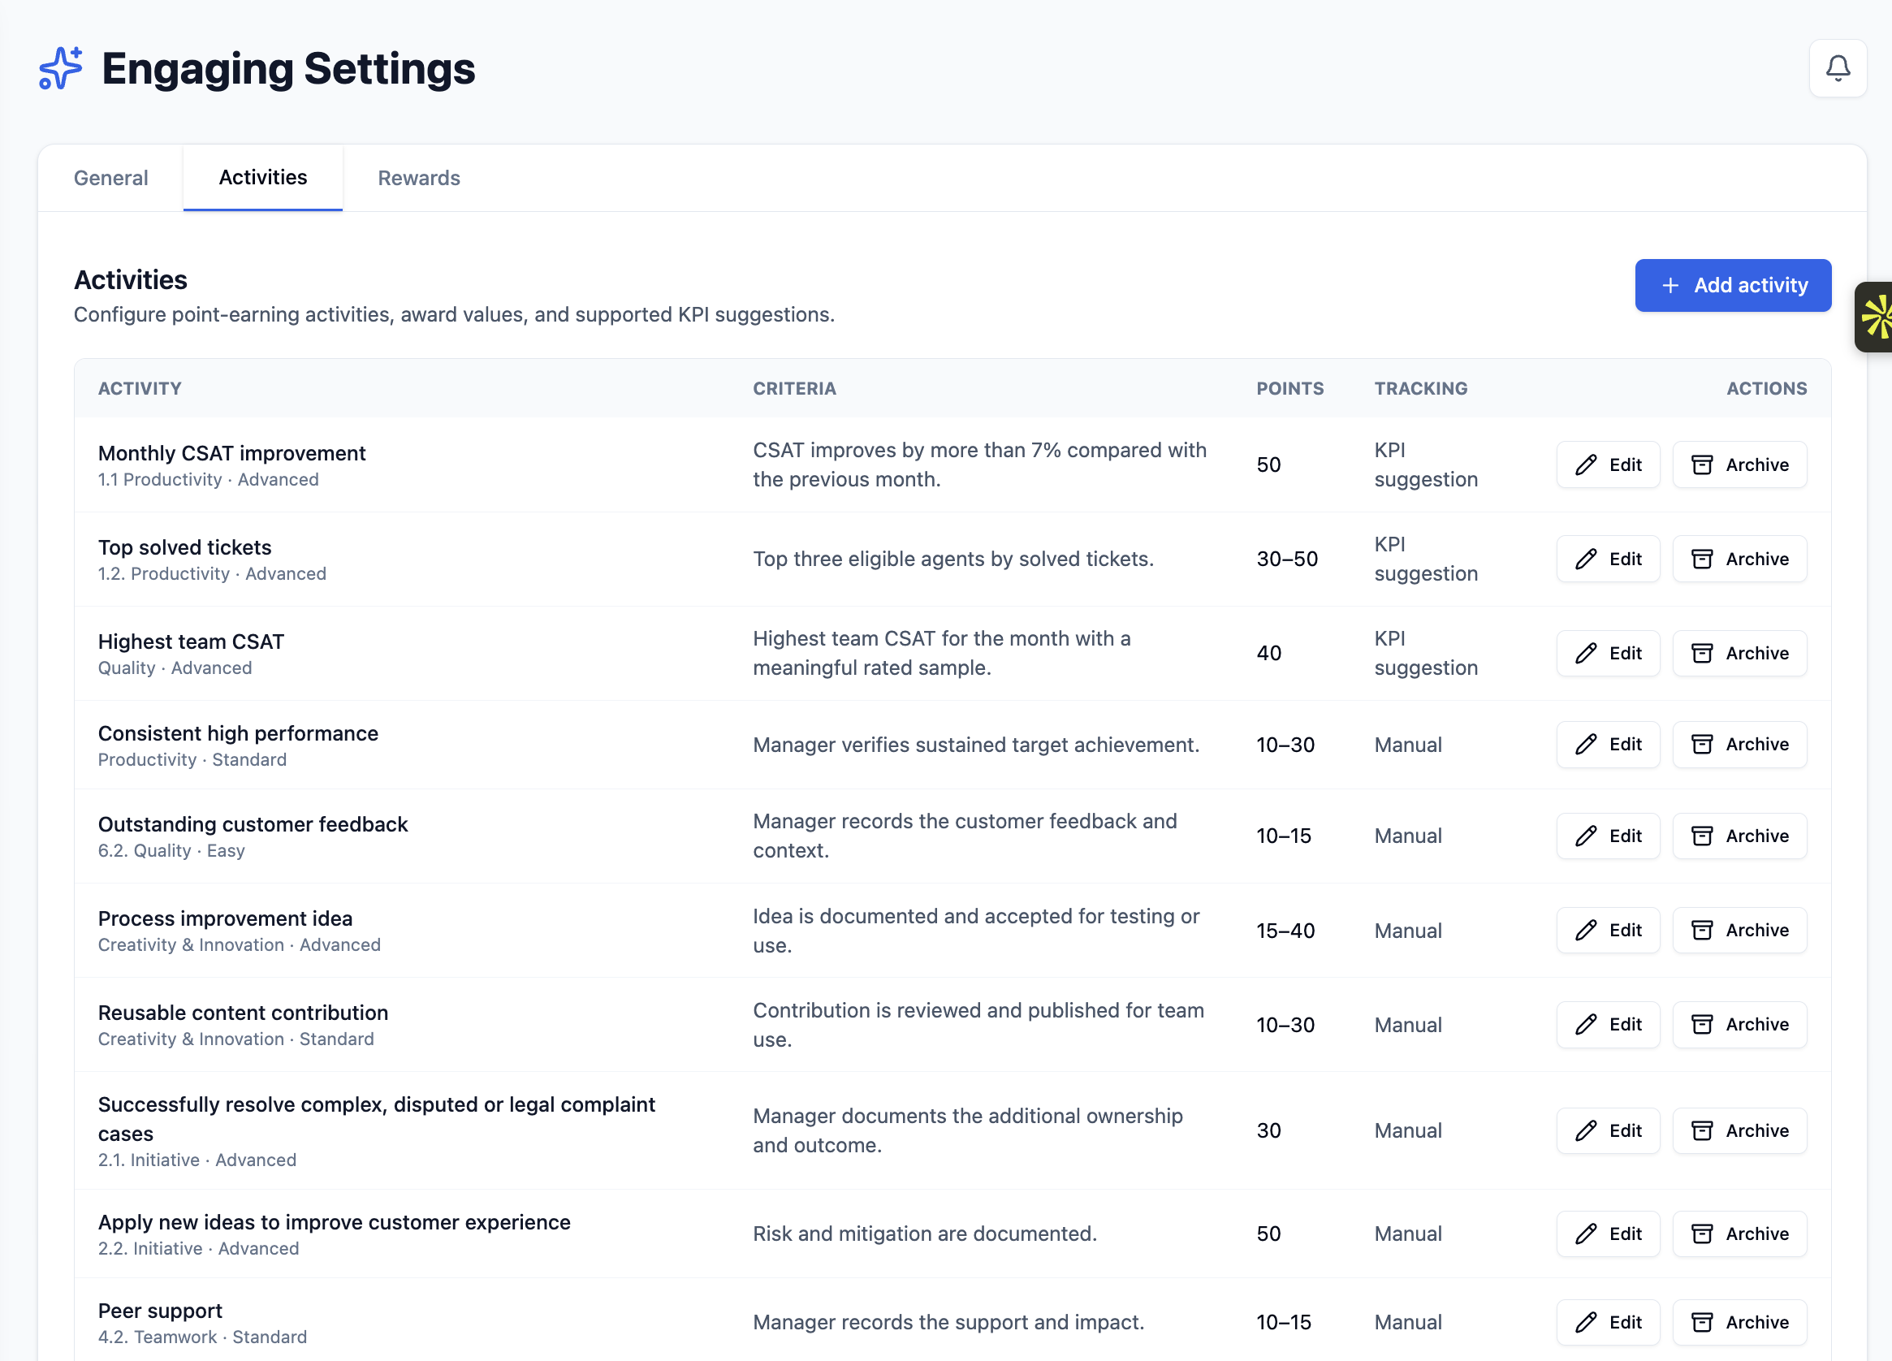Click the CRITERIA column header

[x=794, y=389]
